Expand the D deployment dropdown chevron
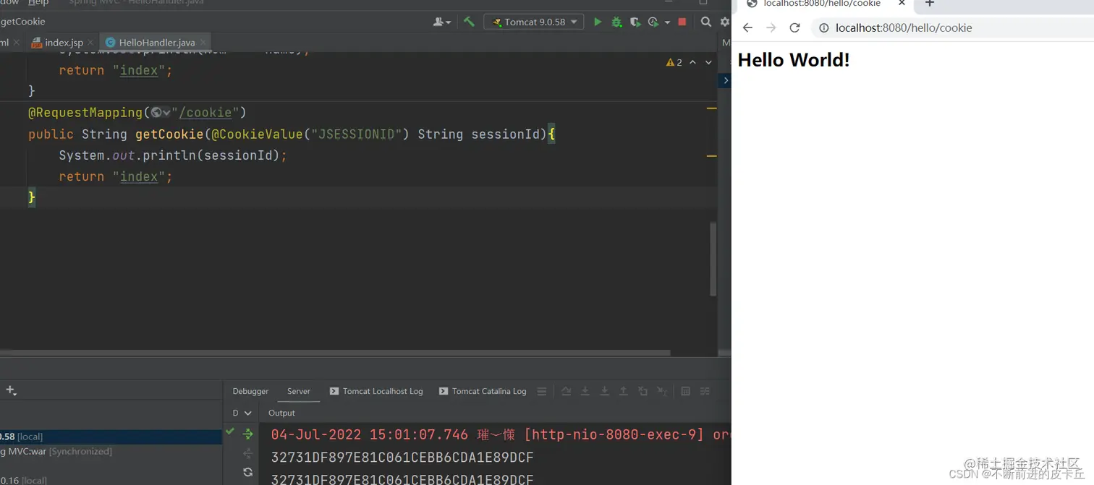The height and width of the screenshot is (485, 1094). [247, 413]
